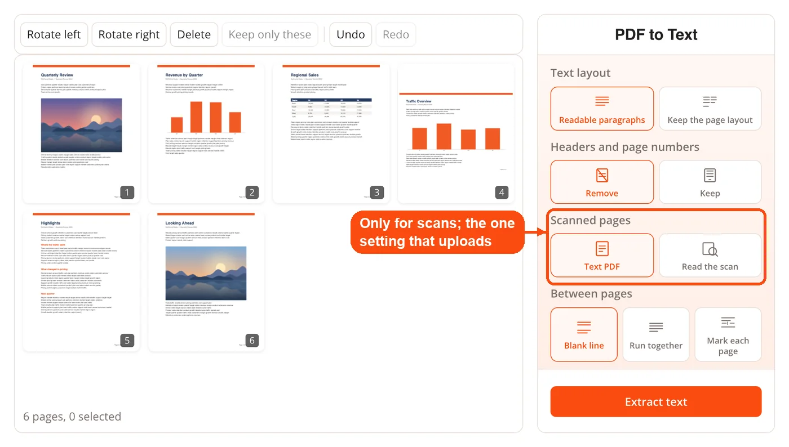Start extraction with Extract text button
Viewport: 789px width, 447px height.
(x=656, y=402)
